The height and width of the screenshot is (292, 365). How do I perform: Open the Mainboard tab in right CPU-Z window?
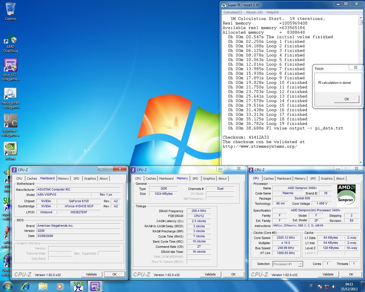(284, 179)
